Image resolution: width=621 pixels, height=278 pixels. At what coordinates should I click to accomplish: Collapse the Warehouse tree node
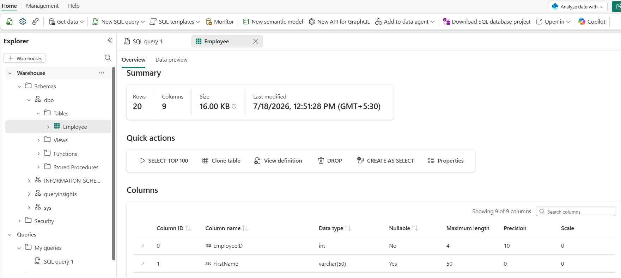pos(10,73)
